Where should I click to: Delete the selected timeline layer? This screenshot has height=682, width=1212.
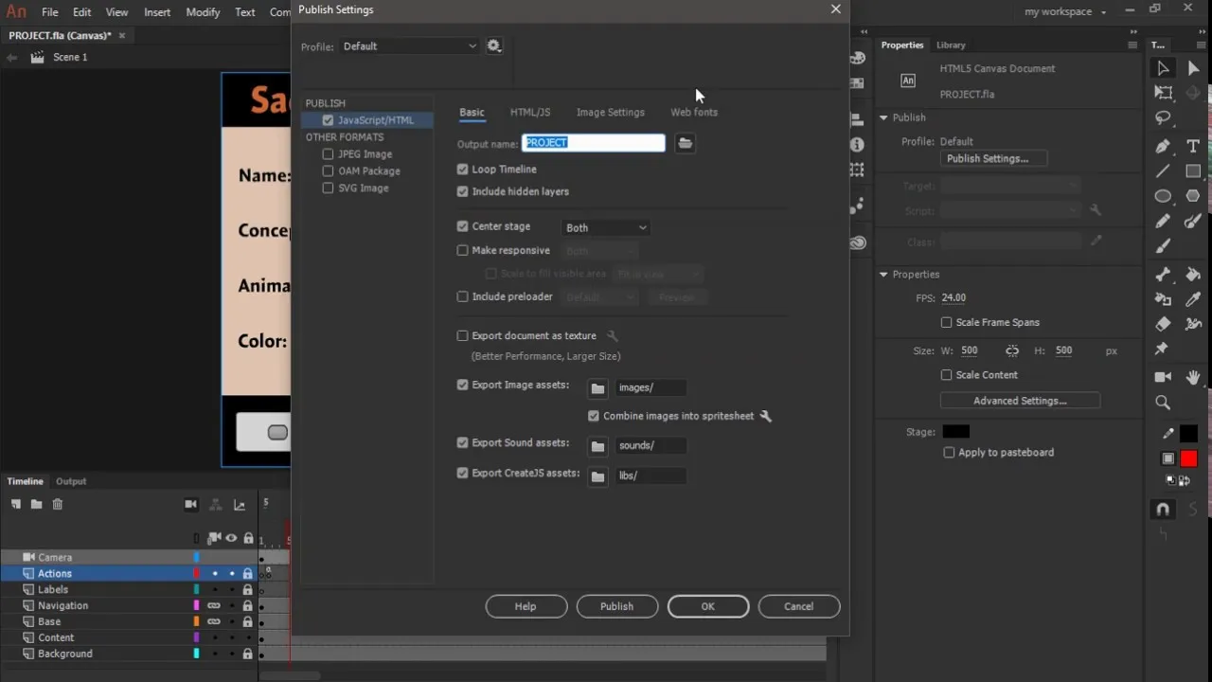(x=58, y=504)
